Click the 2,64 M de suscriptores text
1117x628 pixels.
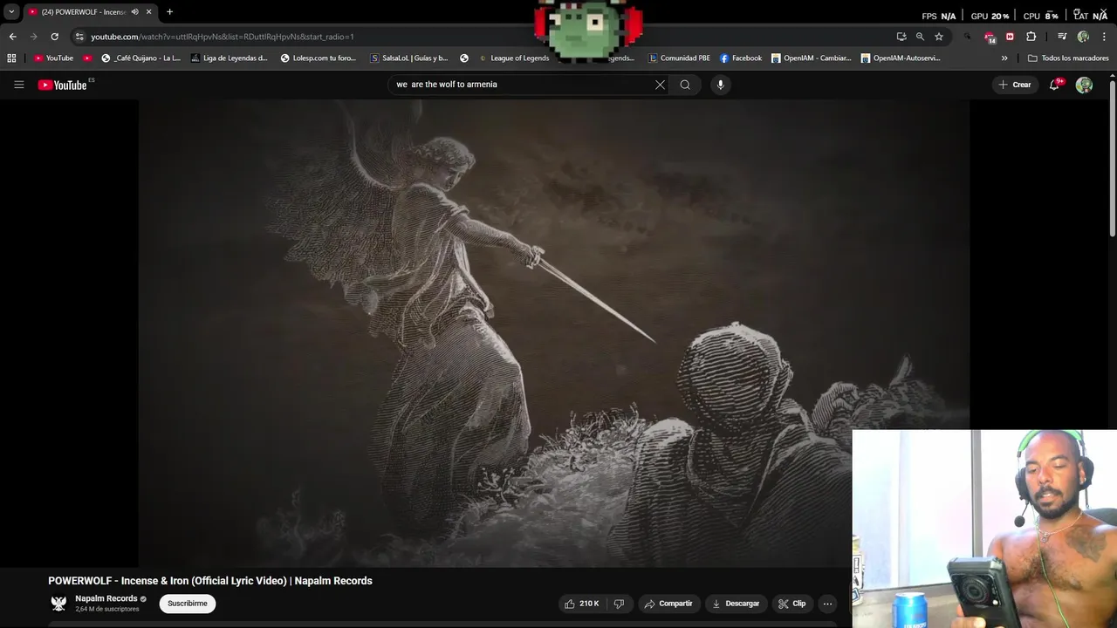click(106, 609)
